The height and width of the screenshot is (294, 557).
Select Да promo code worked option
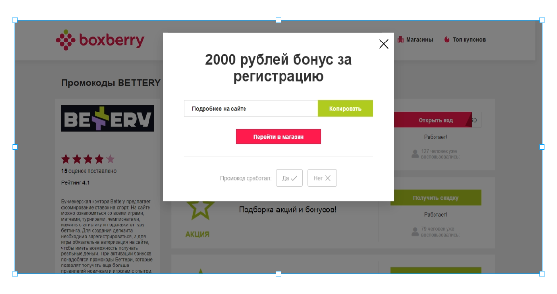pyautogui.click(x=289, y=178)
